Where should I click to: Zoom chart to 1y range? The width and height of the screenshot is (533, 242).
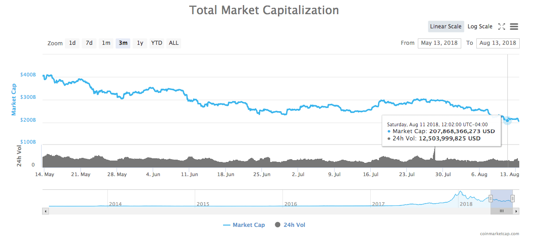[x=140, y=43]
